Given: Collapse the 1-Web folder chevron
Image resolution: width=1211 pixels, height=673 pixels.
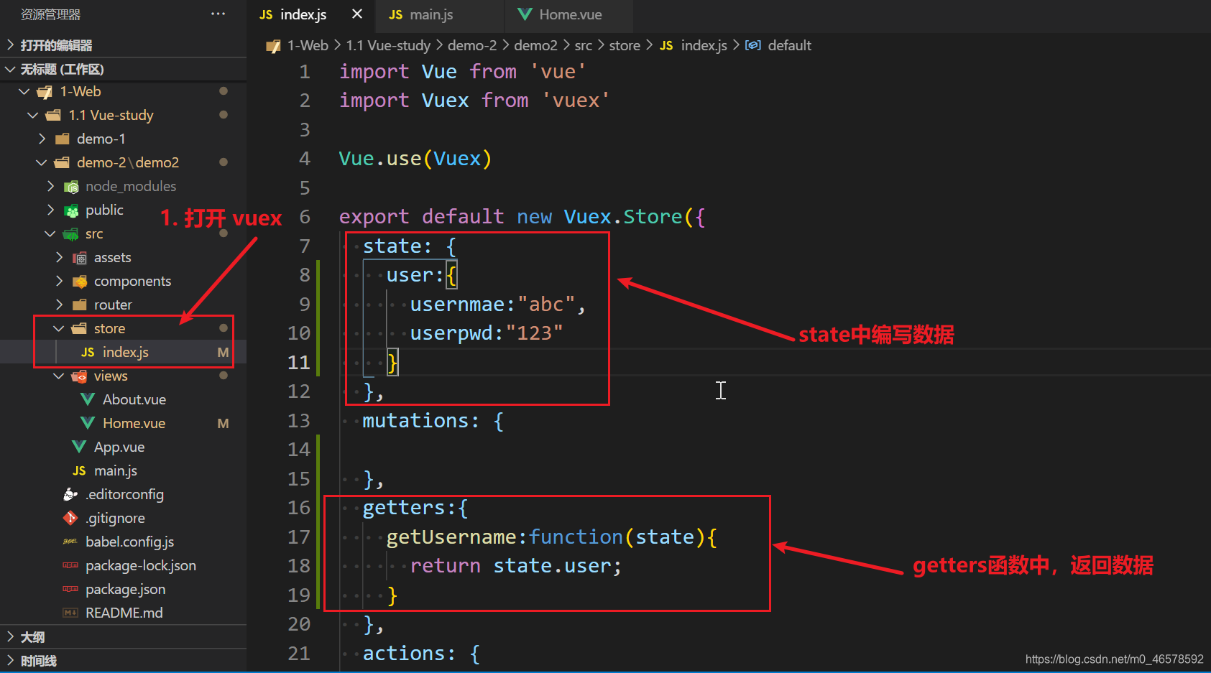Looking at the screenshot, I should coord(24,91).
